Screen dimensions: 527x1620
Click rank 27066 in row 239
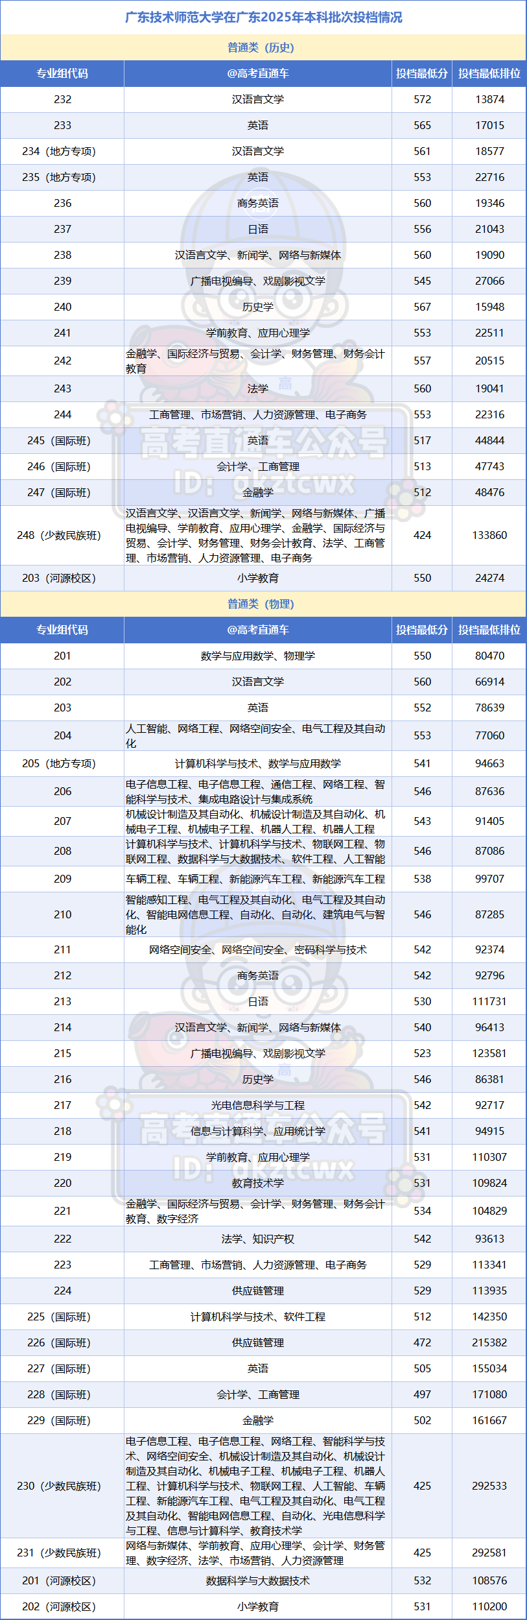pyautogui.click(x=489, y=281)
